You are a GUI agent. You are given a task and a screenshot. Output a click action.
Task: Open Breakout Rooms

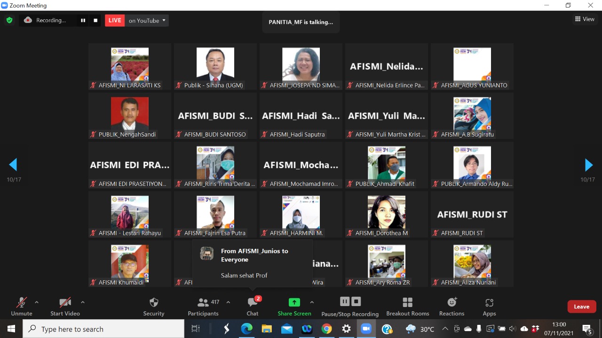coord(407,303)
